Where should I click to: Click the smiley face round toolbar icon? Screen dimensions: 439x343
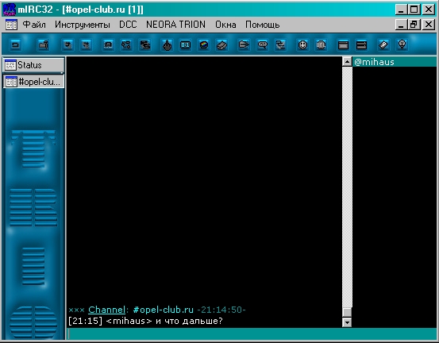(x=302, y=44)
